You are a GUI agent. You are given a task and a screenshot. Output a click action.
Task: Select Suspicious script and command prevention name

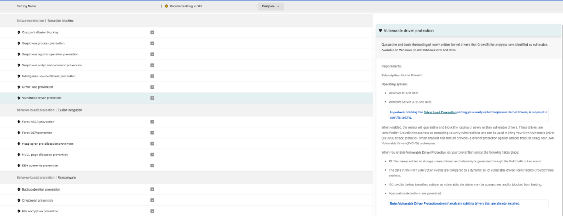pos(52,65)
